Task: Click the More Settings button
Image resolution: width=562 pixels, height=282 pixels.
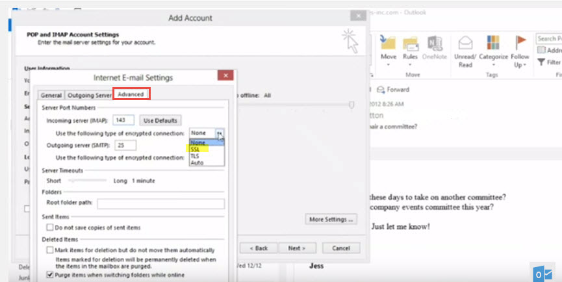Action: pyautogui.click(x=331, y=219)
